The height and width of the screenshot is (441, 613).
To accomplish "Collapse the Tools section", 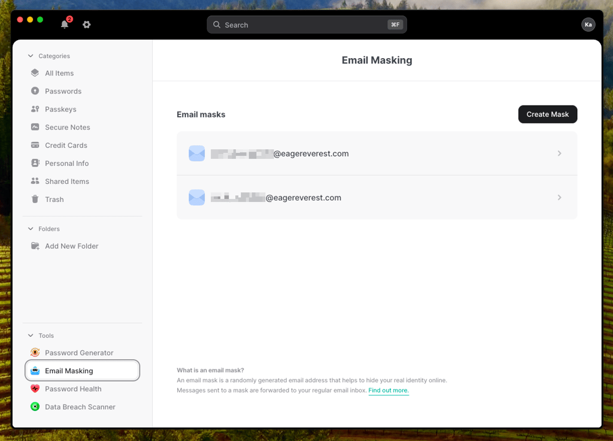I will coord(31,336).
